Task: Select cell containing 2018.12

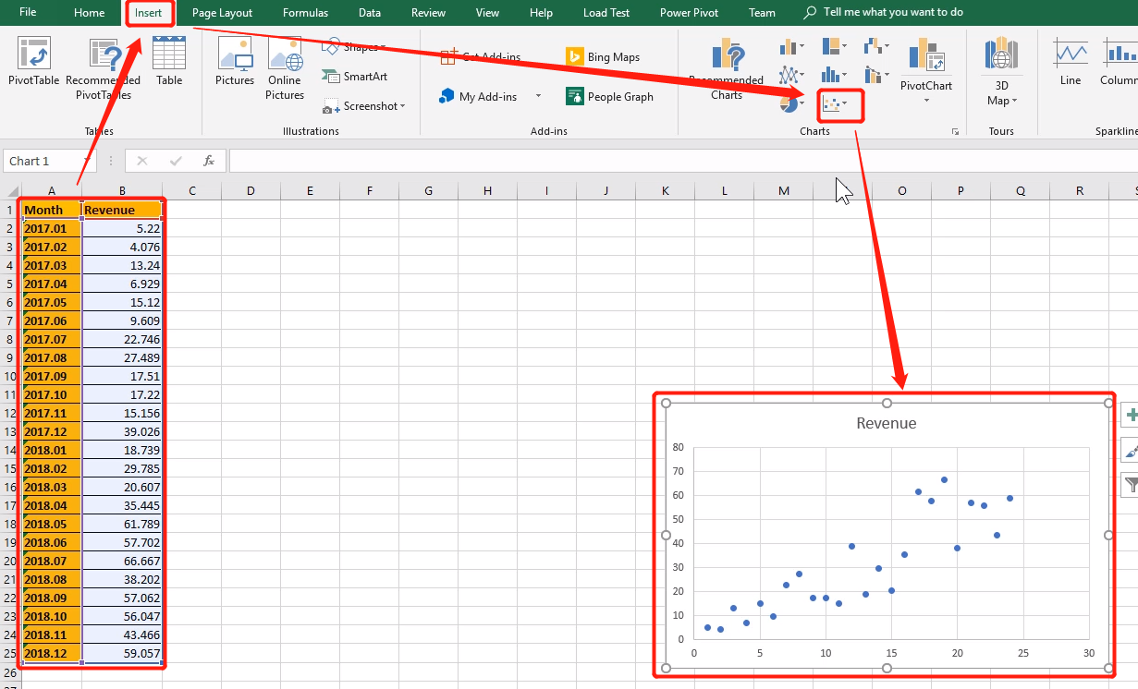Action: pos(52,653)
